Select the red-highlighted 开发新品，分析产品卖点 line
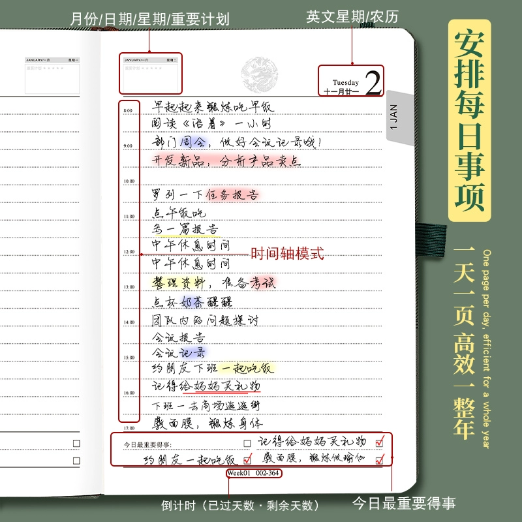This screenshot has width=522, height=522. pyautogui.click(x=226, y=161)
